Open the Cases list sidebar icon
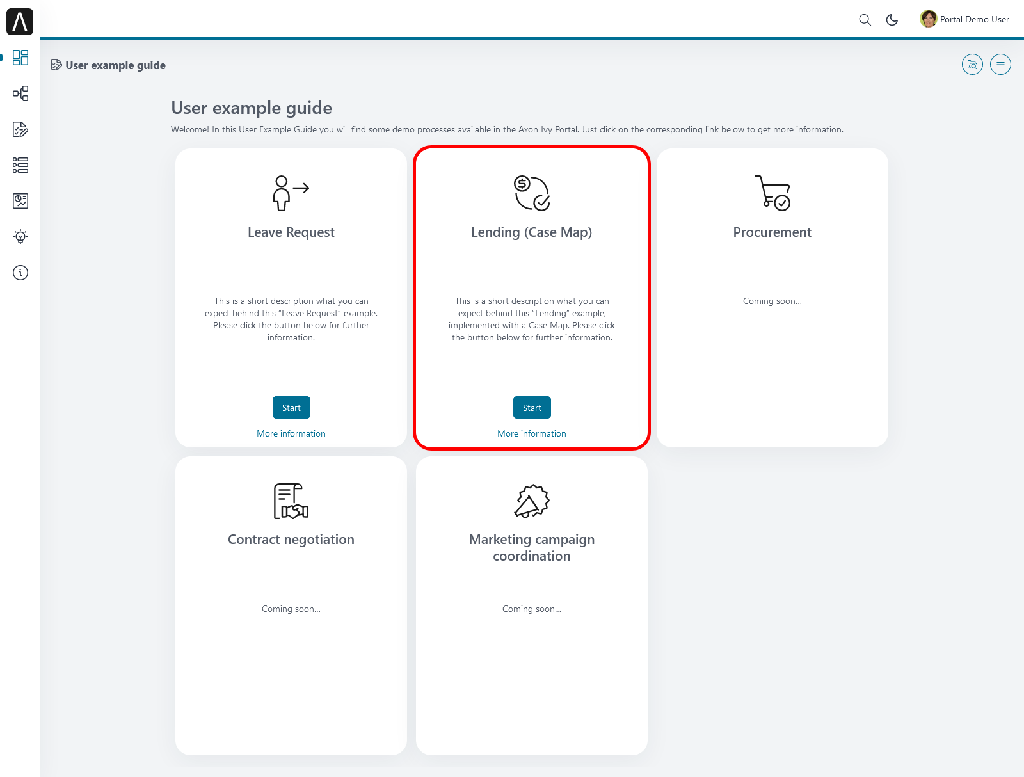The image size is (1024, 777). (x=20, y=165)
